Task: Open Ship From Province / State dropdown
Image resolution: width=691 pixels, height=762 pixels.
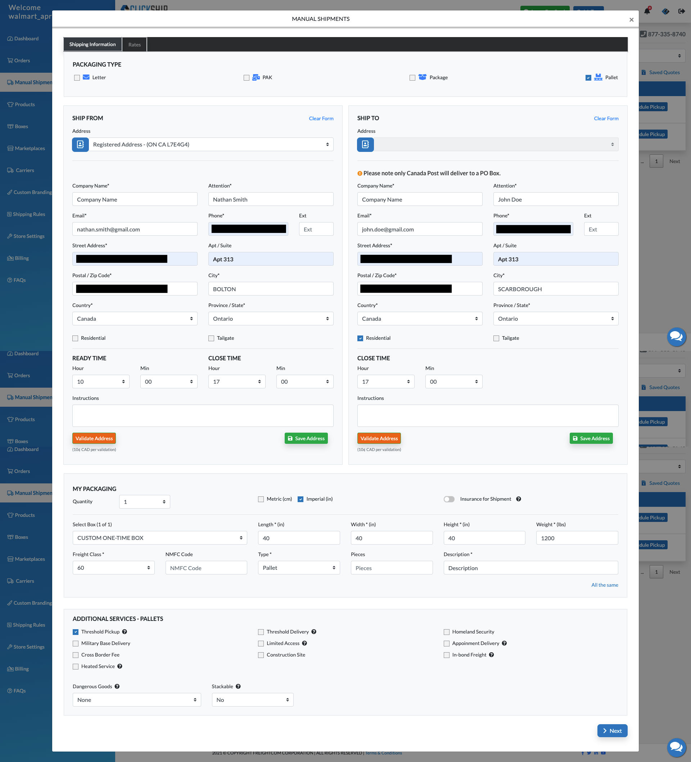Action: click(x=271, y=319)
